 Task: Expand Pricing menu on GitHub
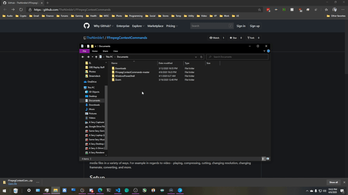click(x=172, y=26)
